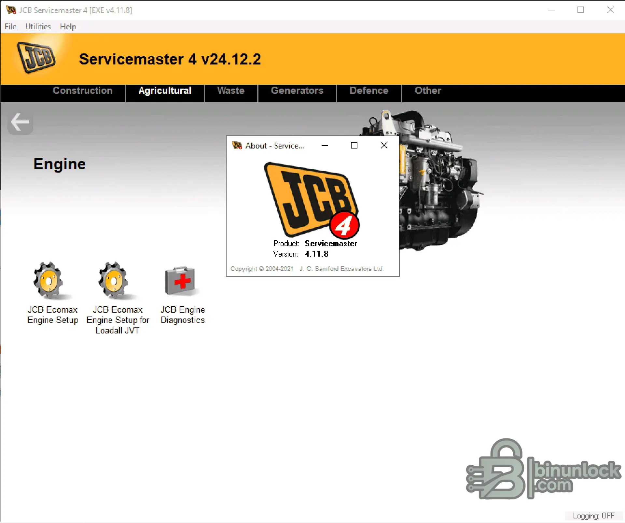Minimize the About dialog
The image size is (625, 523).
325,145
